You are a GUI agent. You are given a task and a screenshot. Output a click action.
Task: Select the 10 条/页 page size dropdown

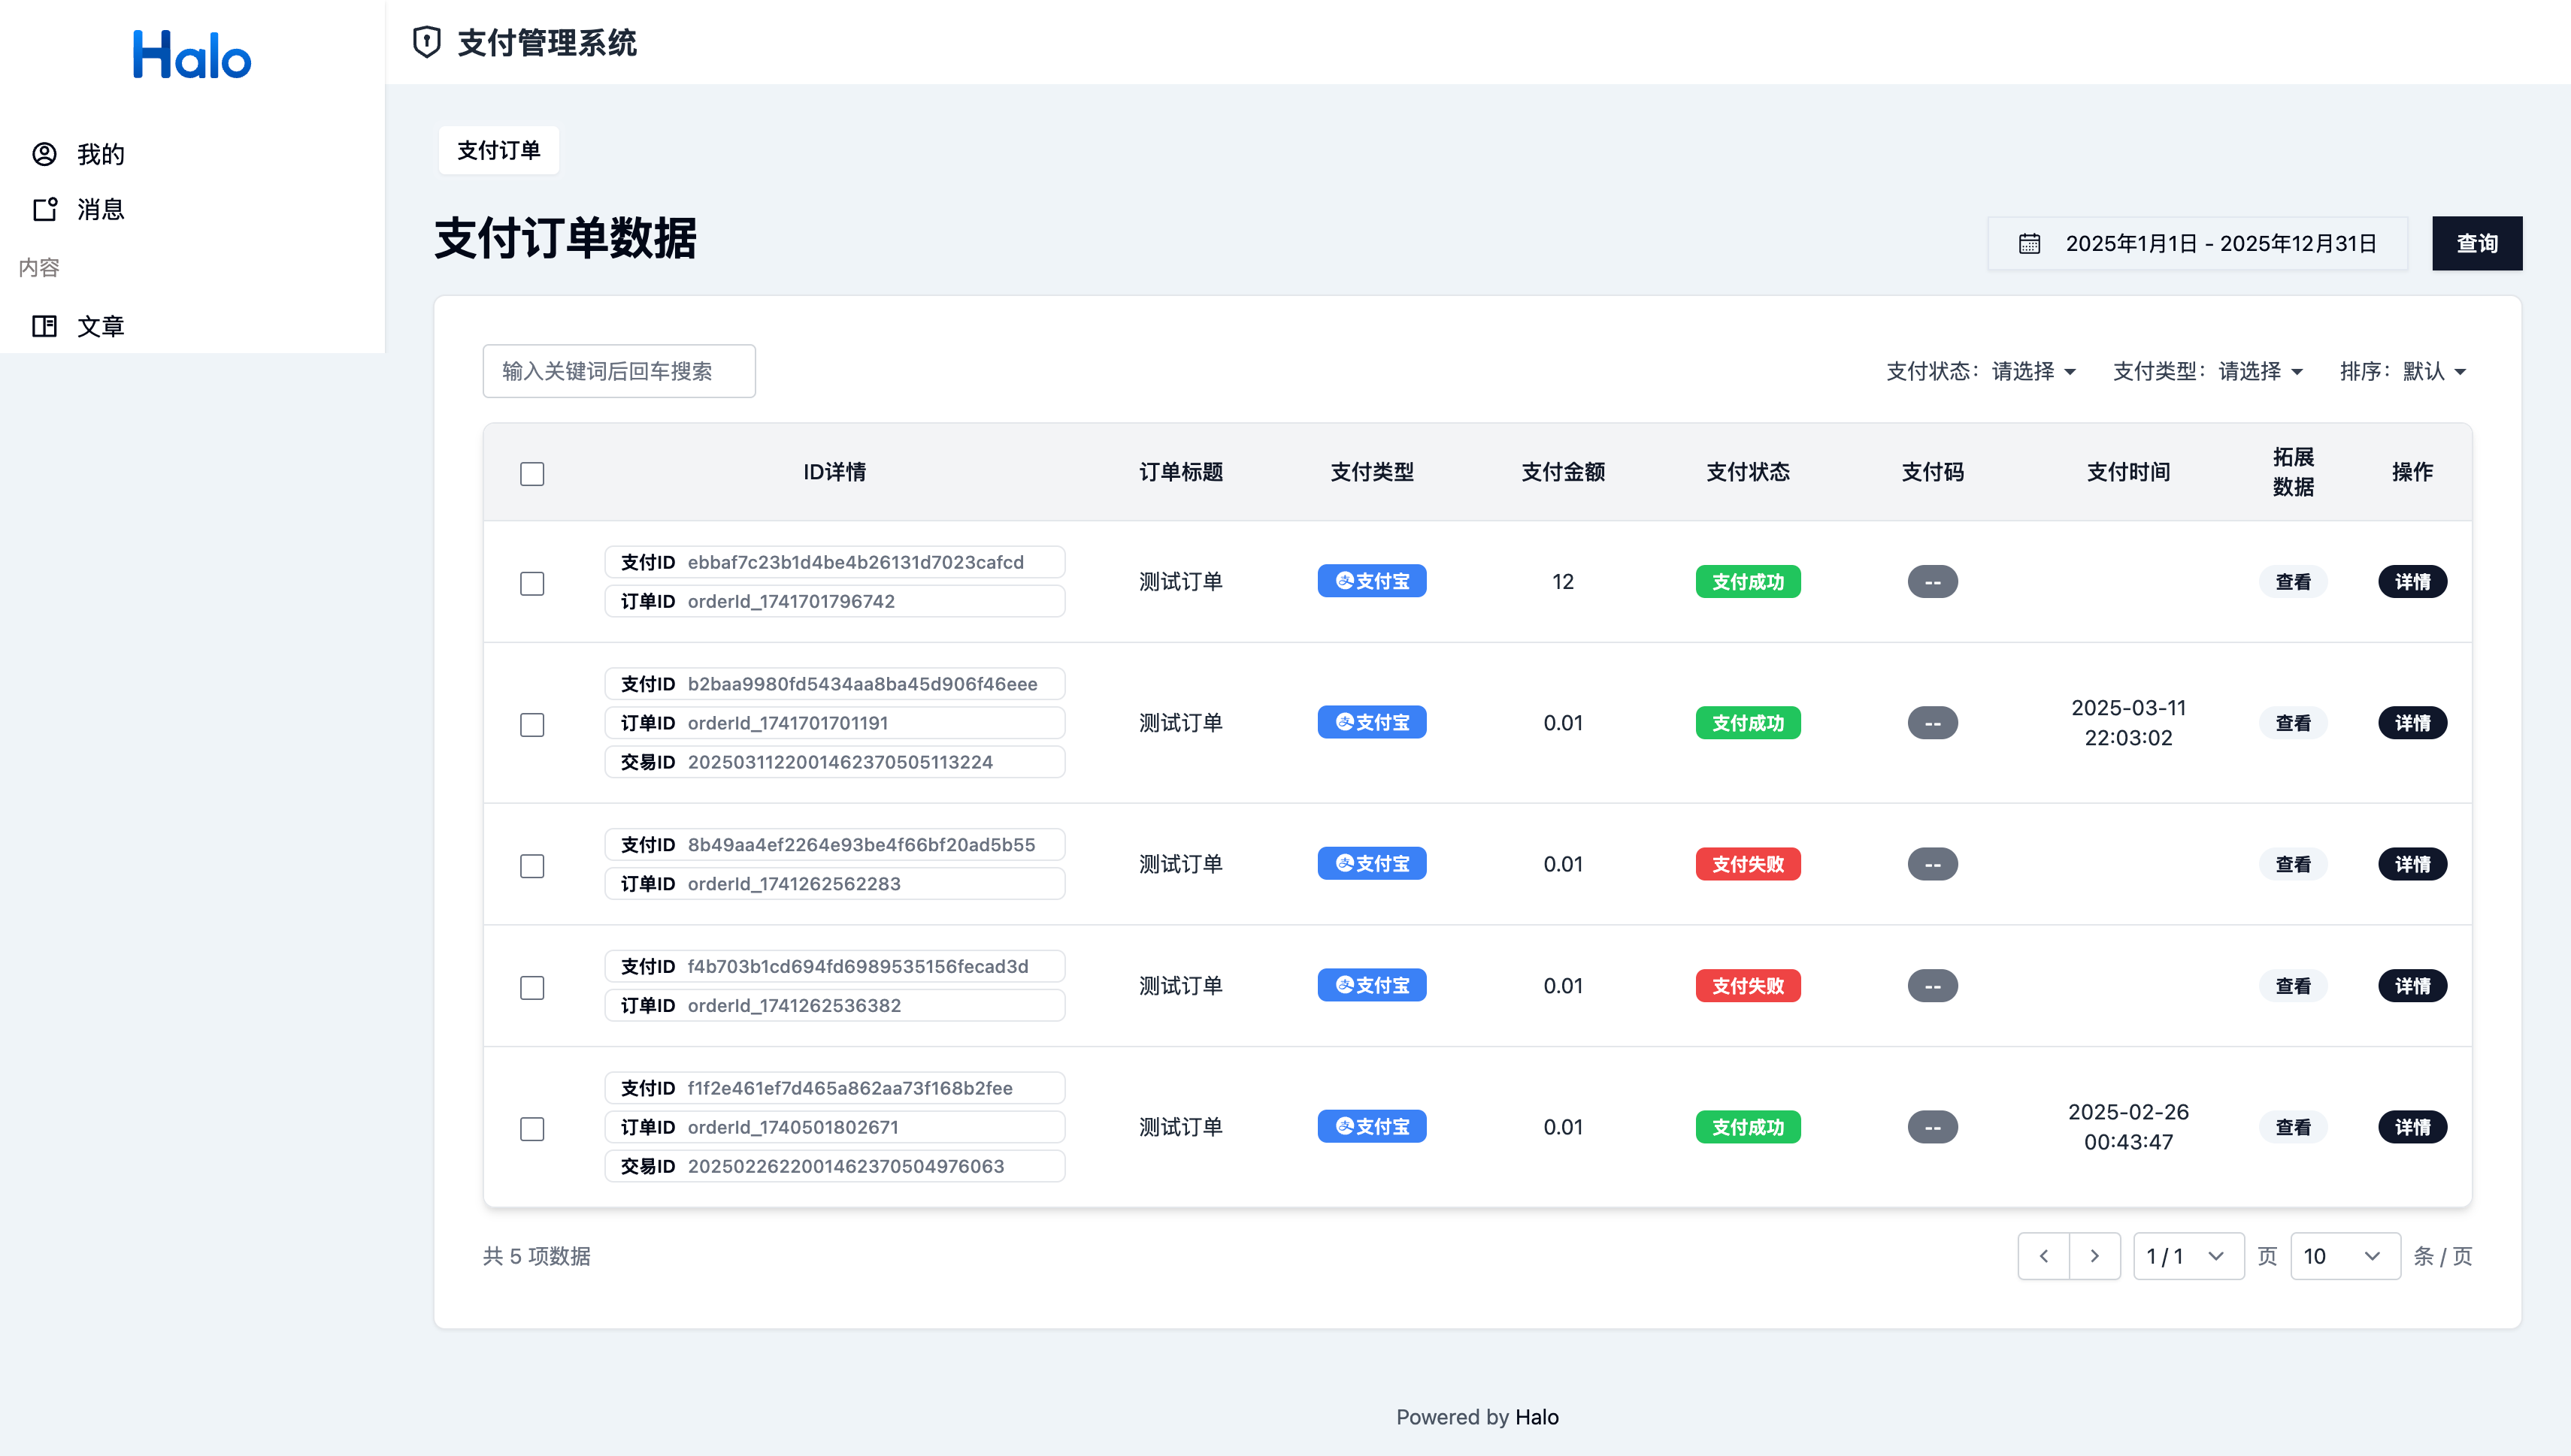2343,1255
